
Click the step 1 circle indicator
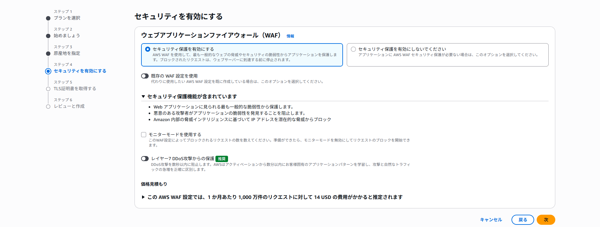click(x=48, y=18)
